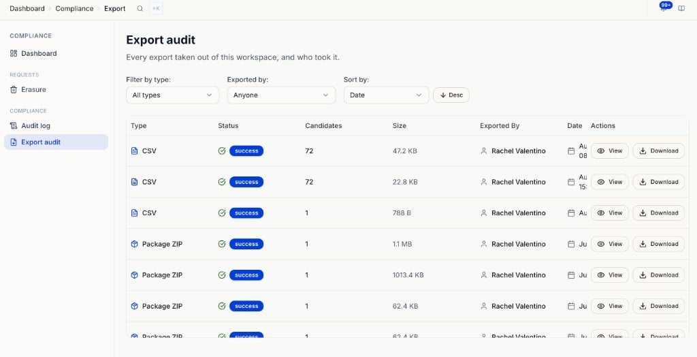Open the search icon in top bar
Screen dimensions: 697x357
(140, 8)
